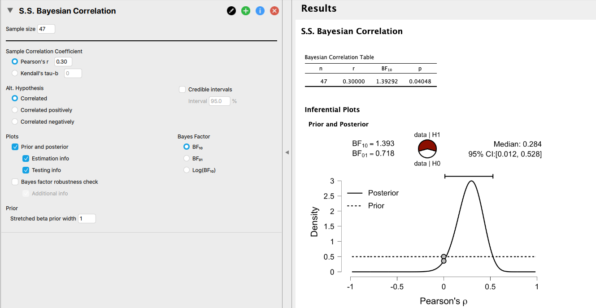Click the Stretched beta prior width field
The width and height of the screenshot is (596, 308).
(x=87, y=218)
